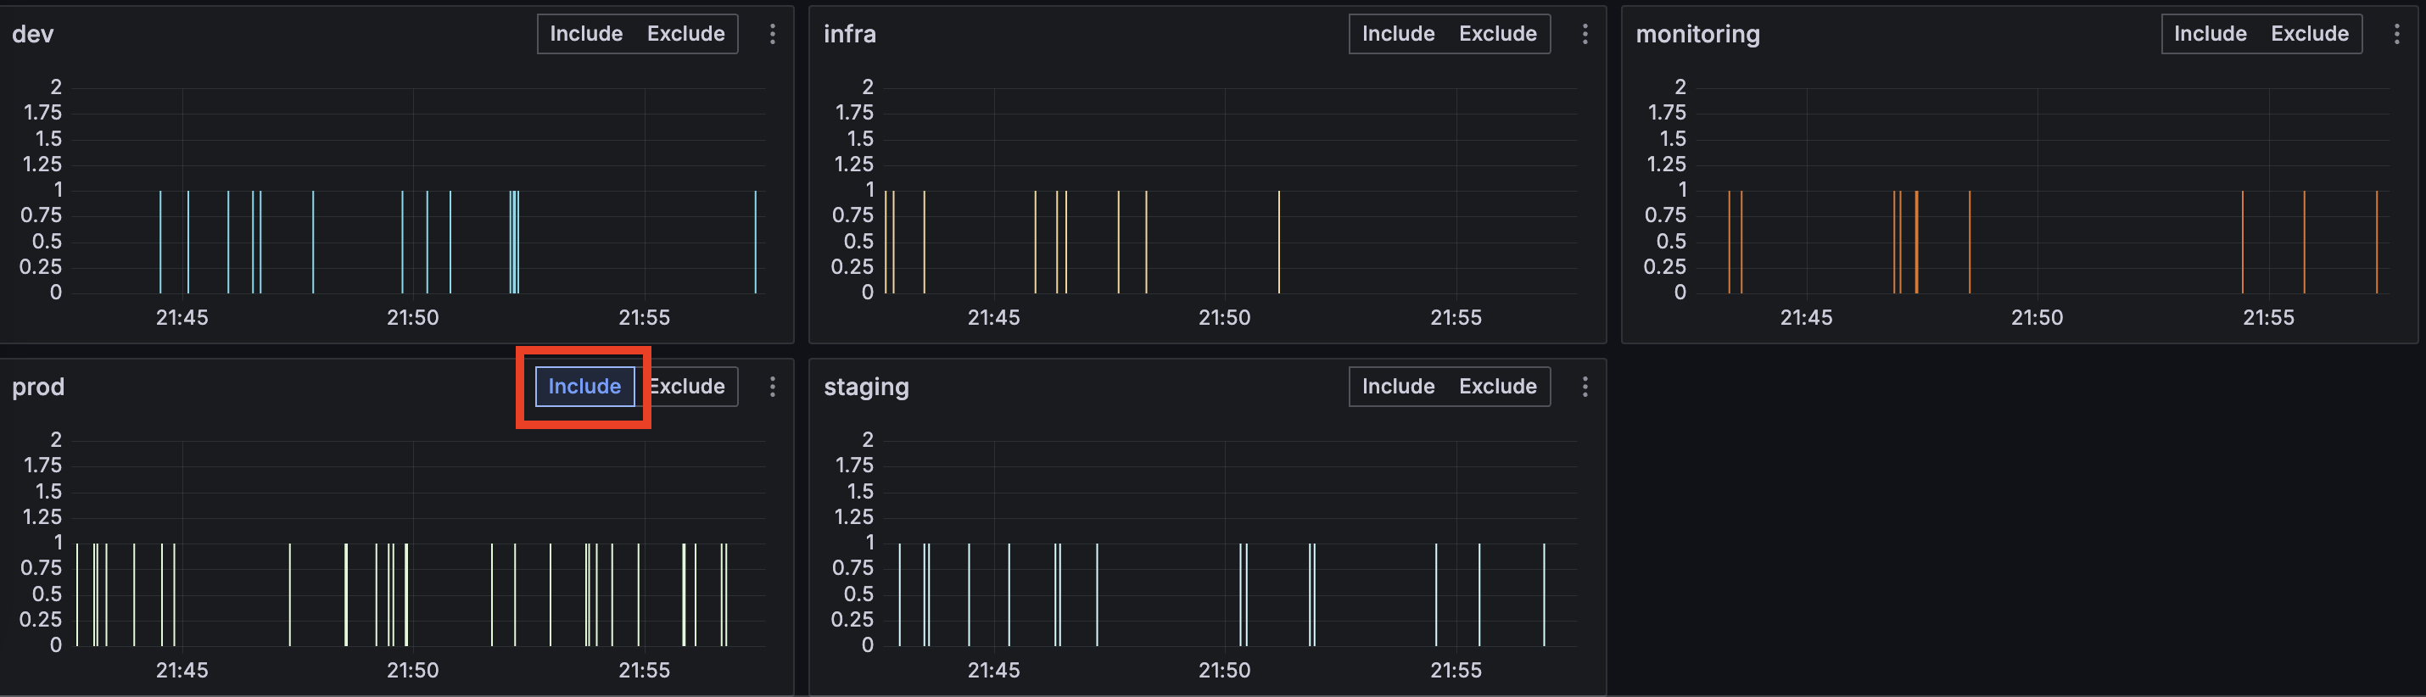
Task: Click Exclude on the staging panel
Action: coord(1497,386)
